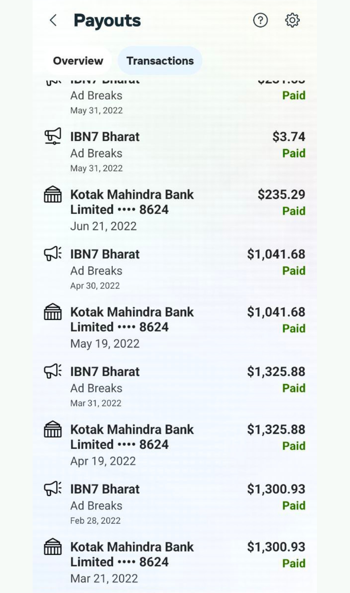350x593 pixels.
Task: Tap the $1,300.93 amount dated Mar 21, 2022
Action: click(276, 547)
